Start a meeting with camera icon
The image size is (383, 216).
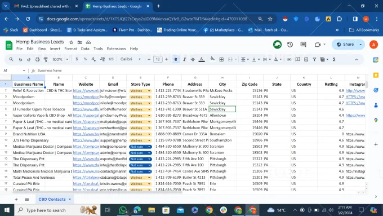coord(317,45)
